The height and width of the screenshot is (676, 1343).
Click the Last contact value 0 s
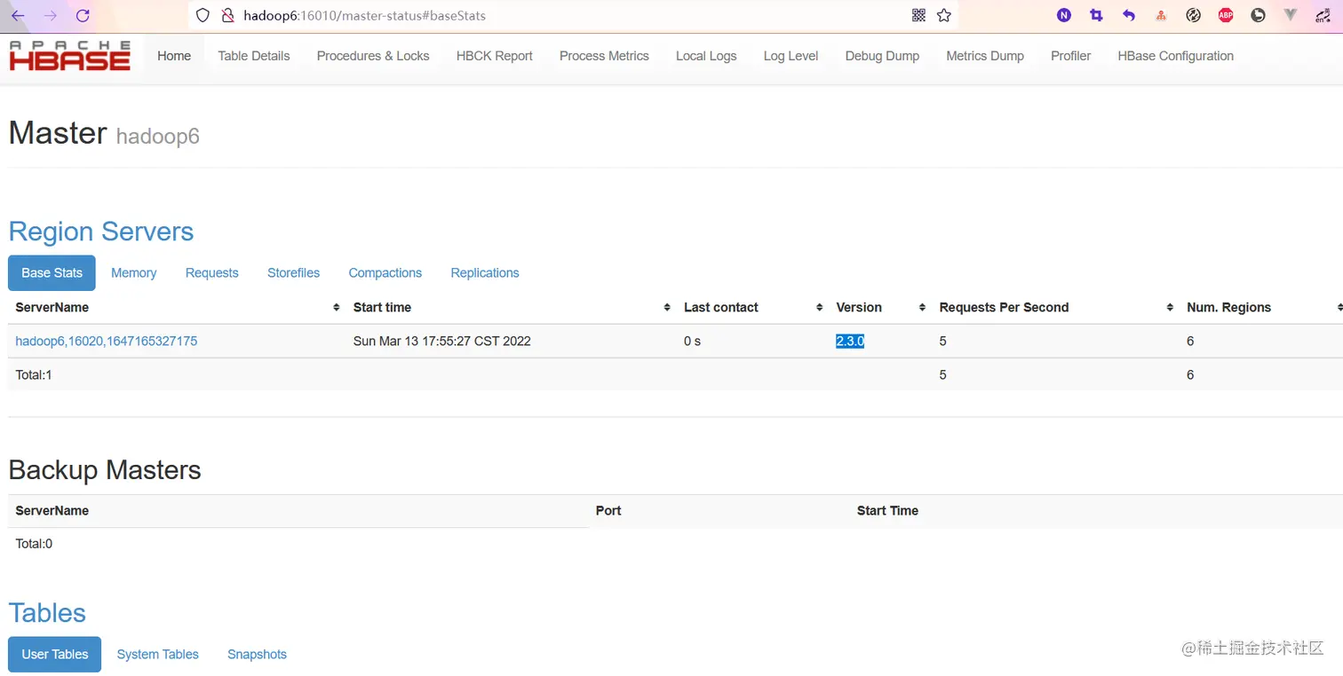[692, 341]
